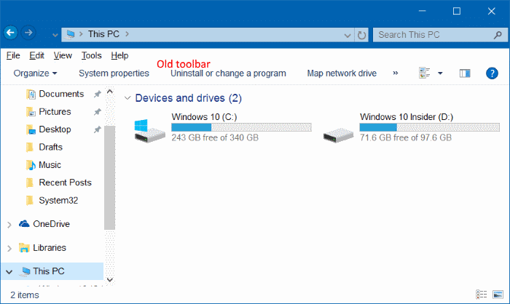Maximize the File Explorer window
This screenshot has width=510, height=304.
[457, 11]
